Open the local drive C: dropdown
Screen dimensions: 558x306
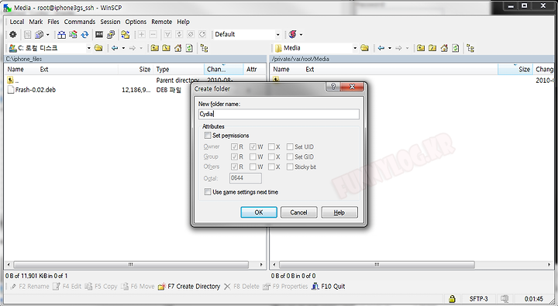pos(88,48)
